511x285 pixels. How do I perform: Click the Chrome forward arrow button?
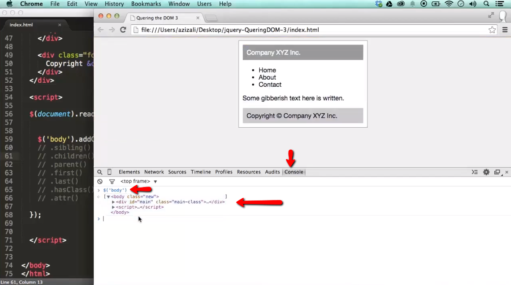pos(112,30)
